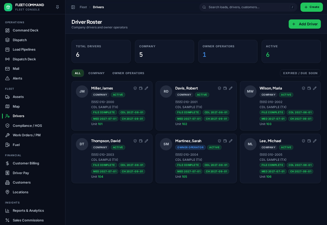Image resolution: width=327 pixels, height=225 pixels.
Task: Open compliance shield icon on Miller, James card
Action: tap(135, 88)
